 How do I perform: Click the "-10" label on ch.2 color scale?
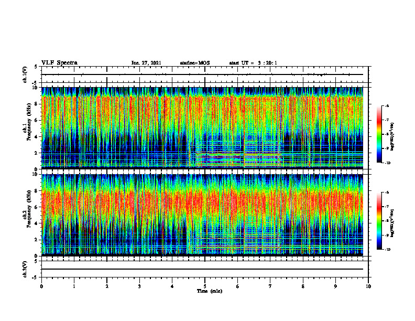(x=387, y=250)
